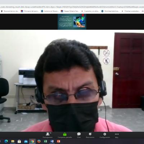Open the Reacciones menu
Viewport: 144px width, 144px height.
tap(90, 135)
